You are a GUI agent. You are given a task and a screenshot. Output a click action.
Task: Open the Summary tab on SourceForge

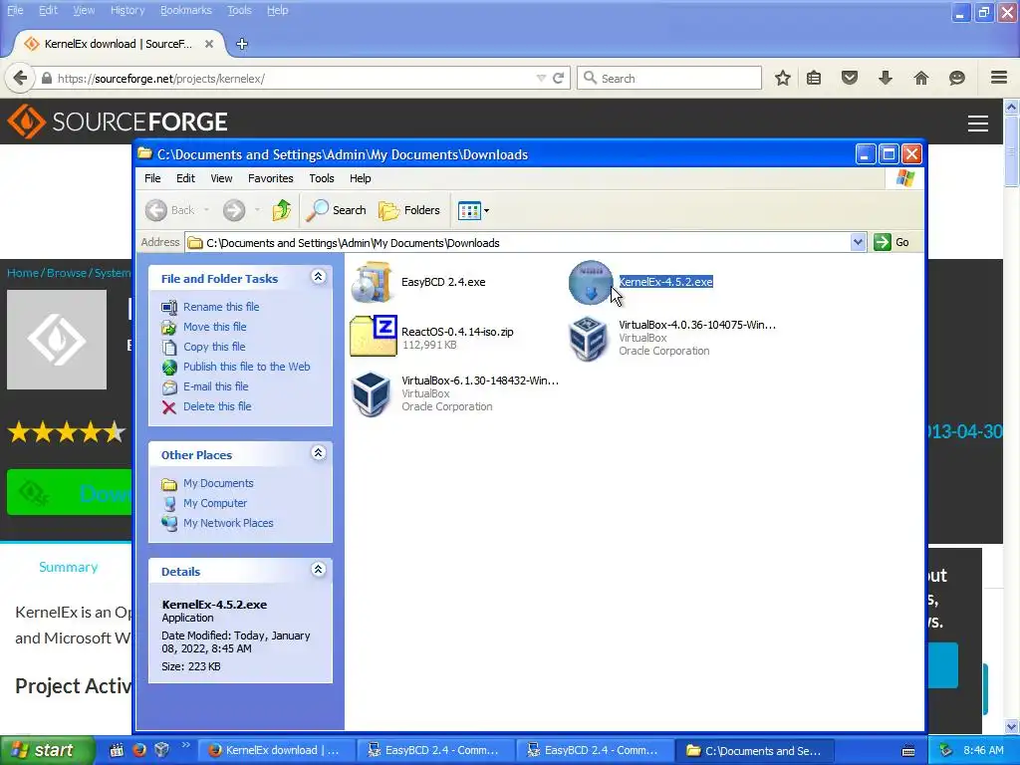pyautogui.click(x=69, y=567)
